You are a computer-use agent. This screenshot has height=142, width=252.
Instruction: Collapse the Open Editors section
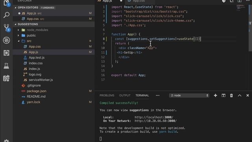15,7
